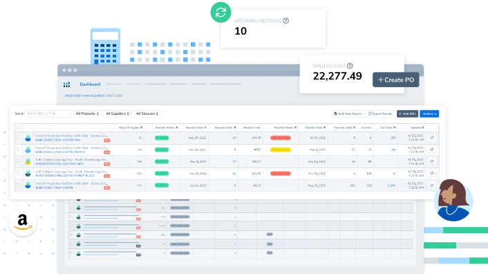Check the FBA-EGGTRAY-NEW row checkbox
Image resolution: width=488 pixels, height=274 pixels.
coord(18,161)
